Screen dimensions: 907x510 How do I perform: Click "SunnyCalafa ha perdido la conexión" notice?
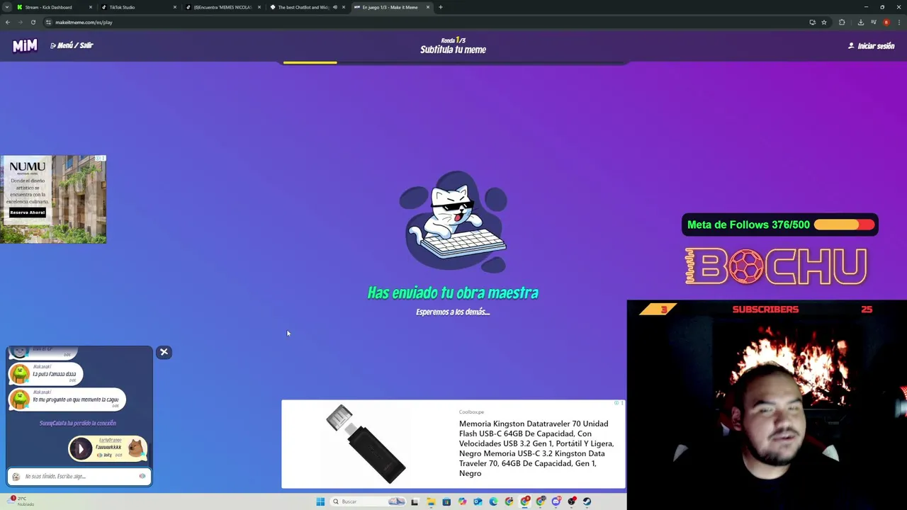click(x=78, y=423)
